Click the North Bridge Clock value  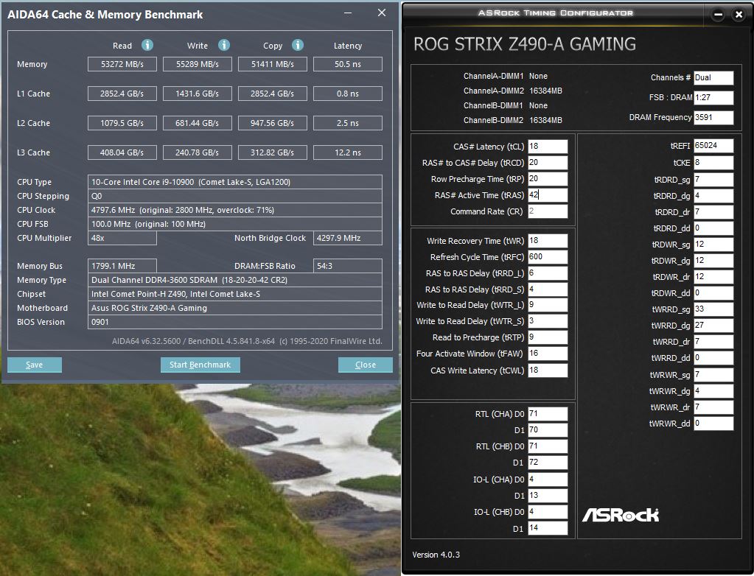348,238
